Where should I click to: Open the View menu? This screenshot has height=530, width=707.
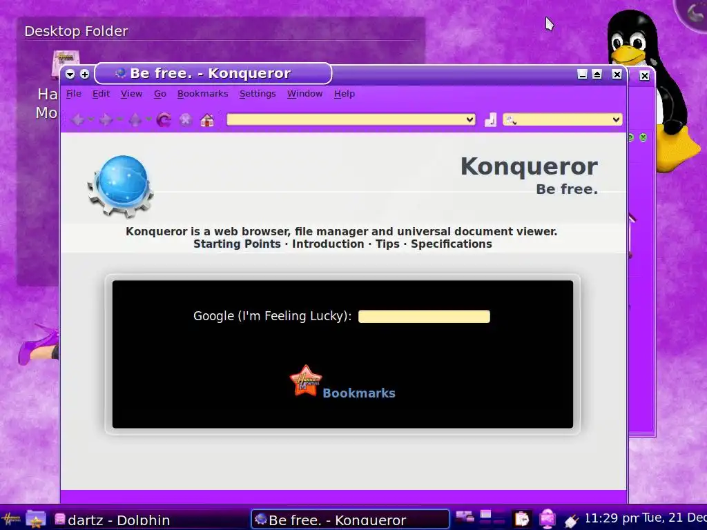(131, 94)
